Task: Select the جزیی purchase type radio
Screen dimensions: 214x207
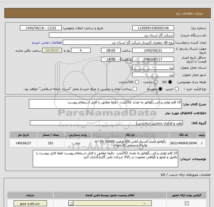Action: click(x=177, y=89)
